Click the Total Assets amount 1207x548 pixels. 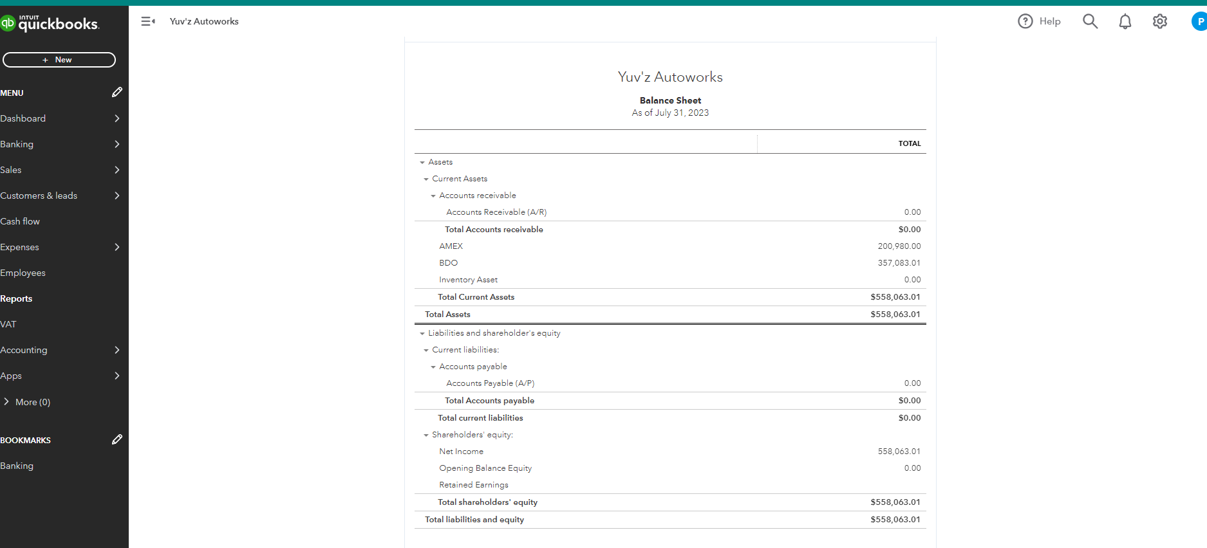point(895,315)
